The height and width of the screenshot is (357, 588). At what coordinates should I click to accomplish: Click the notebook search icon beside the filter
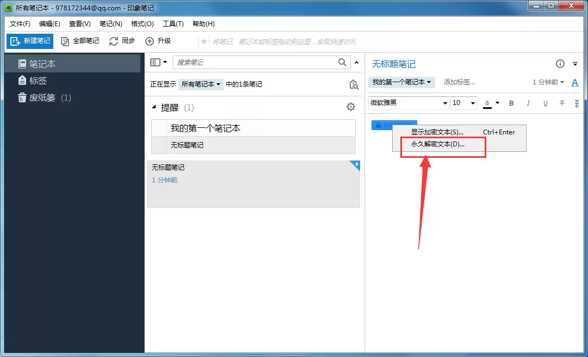pos(354,84)
